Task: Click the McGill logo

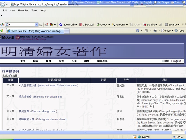Action: click(7, 37)
